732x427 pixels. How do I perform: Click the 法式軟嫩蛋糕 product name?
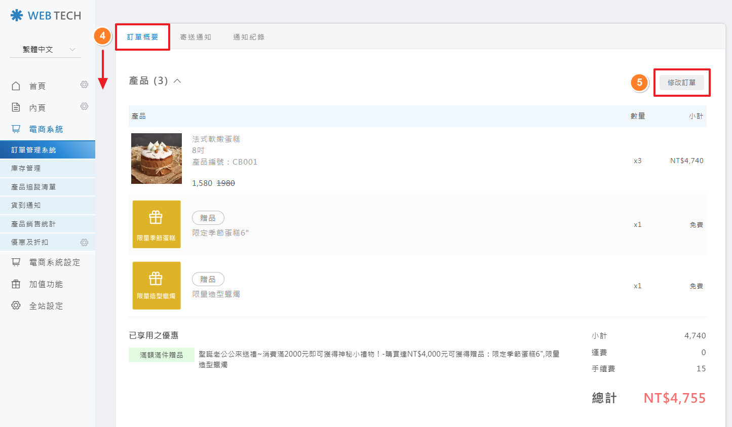point(216,139)
